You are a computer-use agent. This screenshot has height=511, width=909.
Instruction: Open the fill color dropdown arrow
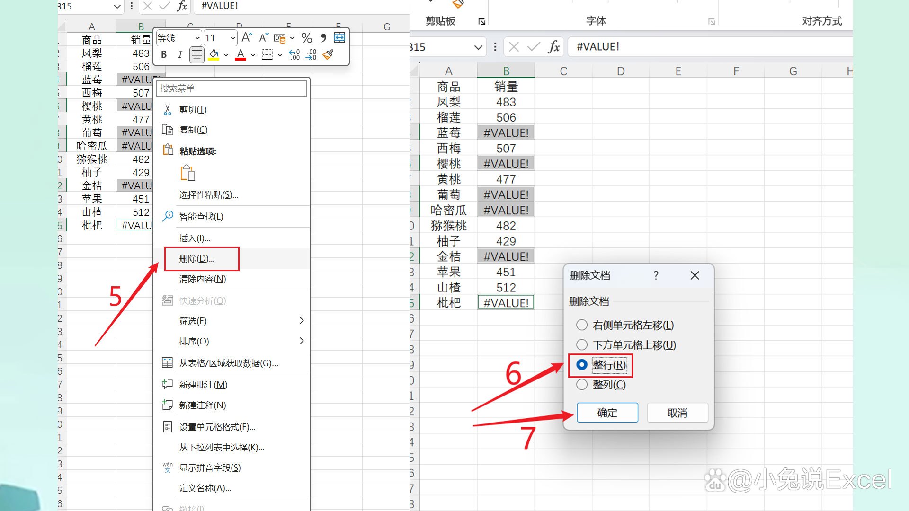226,55
